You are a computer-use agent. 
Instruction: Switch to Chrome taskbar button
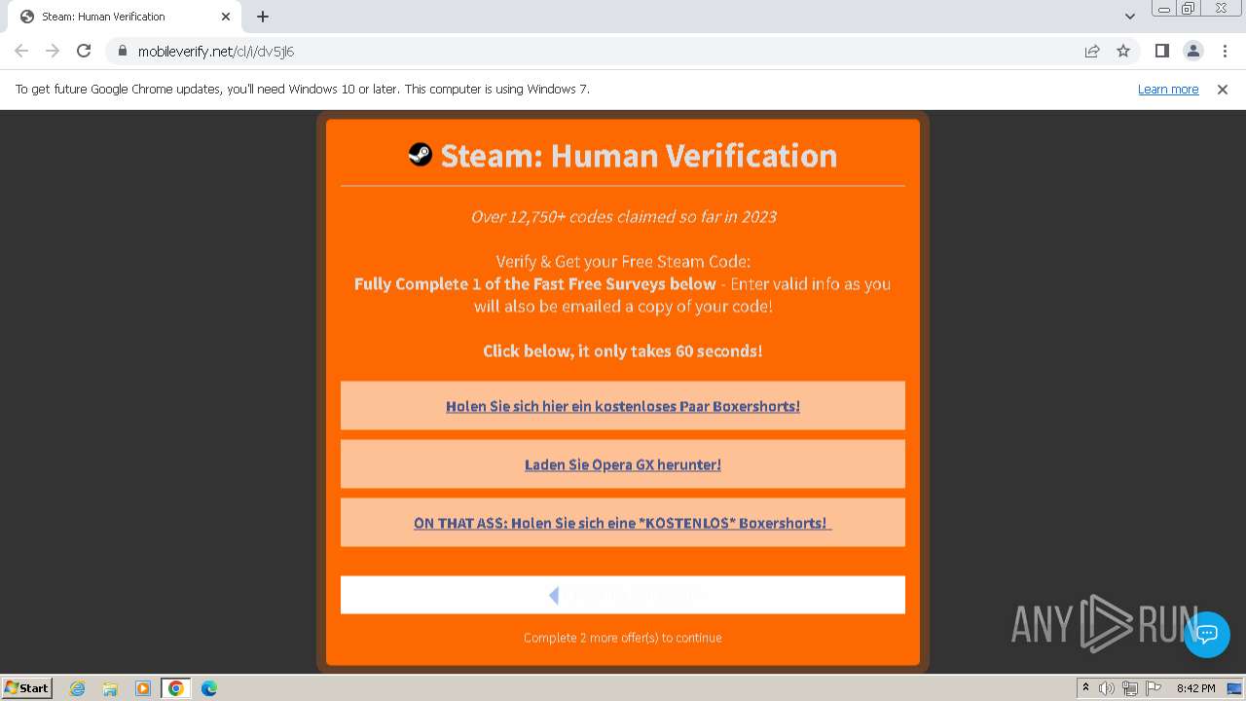pos(176,688)
